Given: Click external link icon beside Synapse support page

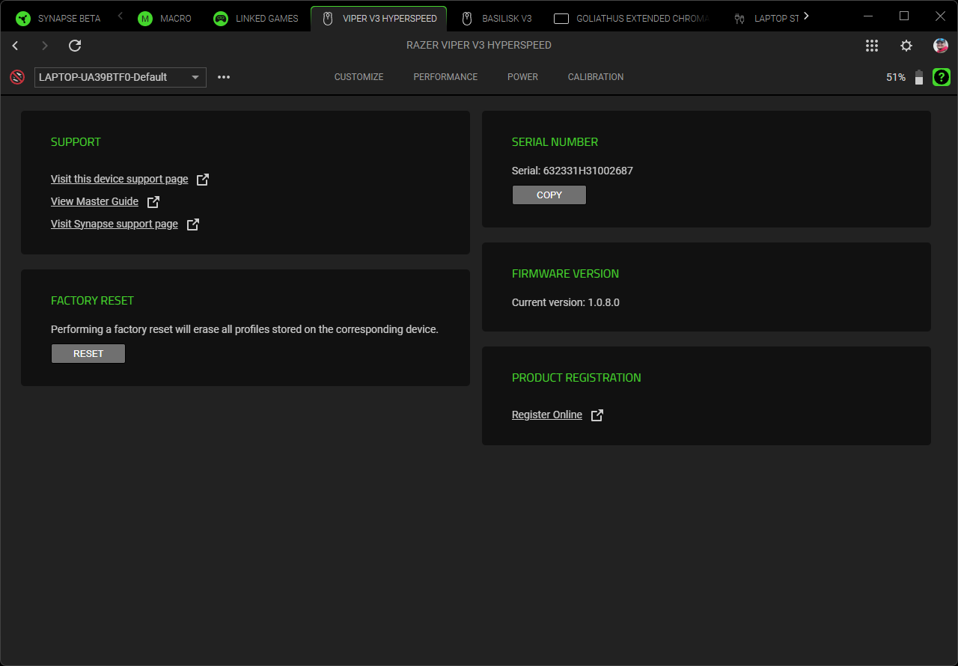Looking at the screenshot, I should pos(193,224).
